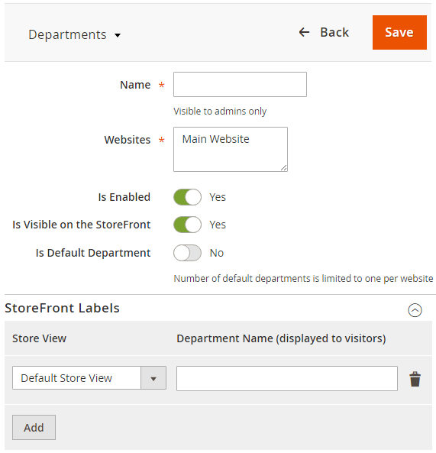Select Main Website in Websites list
436x453 pixels.
coord(215,139)
